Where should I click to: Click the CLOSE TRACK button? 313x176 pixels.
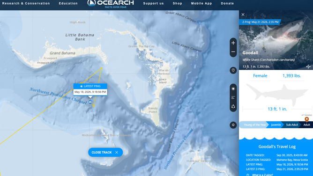(105, 153)
